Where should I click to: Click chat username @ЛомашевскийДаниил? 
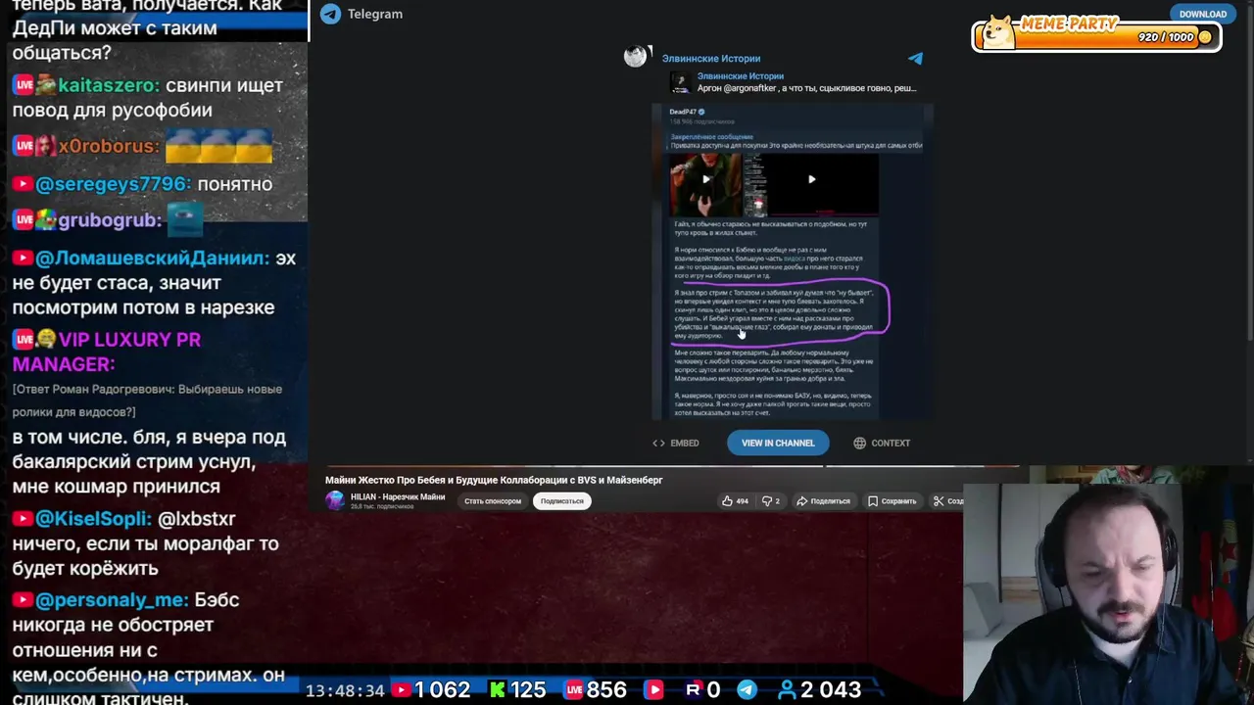152,258
